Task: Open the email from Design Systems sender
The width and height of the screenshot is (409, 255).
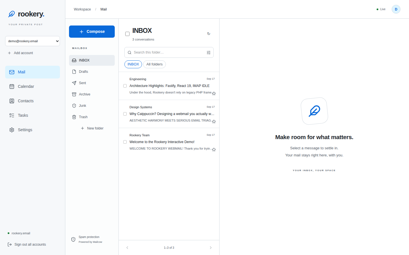Action: (169, 114)
